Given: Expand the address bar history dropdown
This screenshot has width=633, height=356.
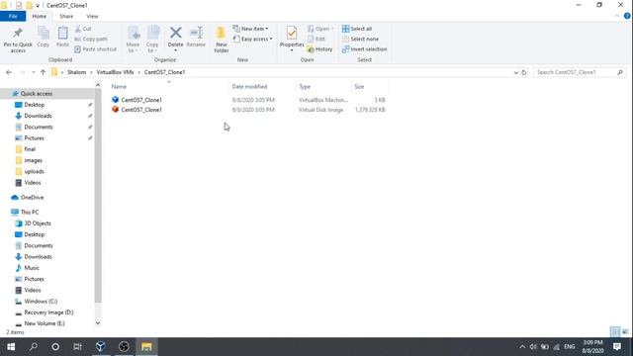Looking at the screenshot, I should [x=516, y=72].
